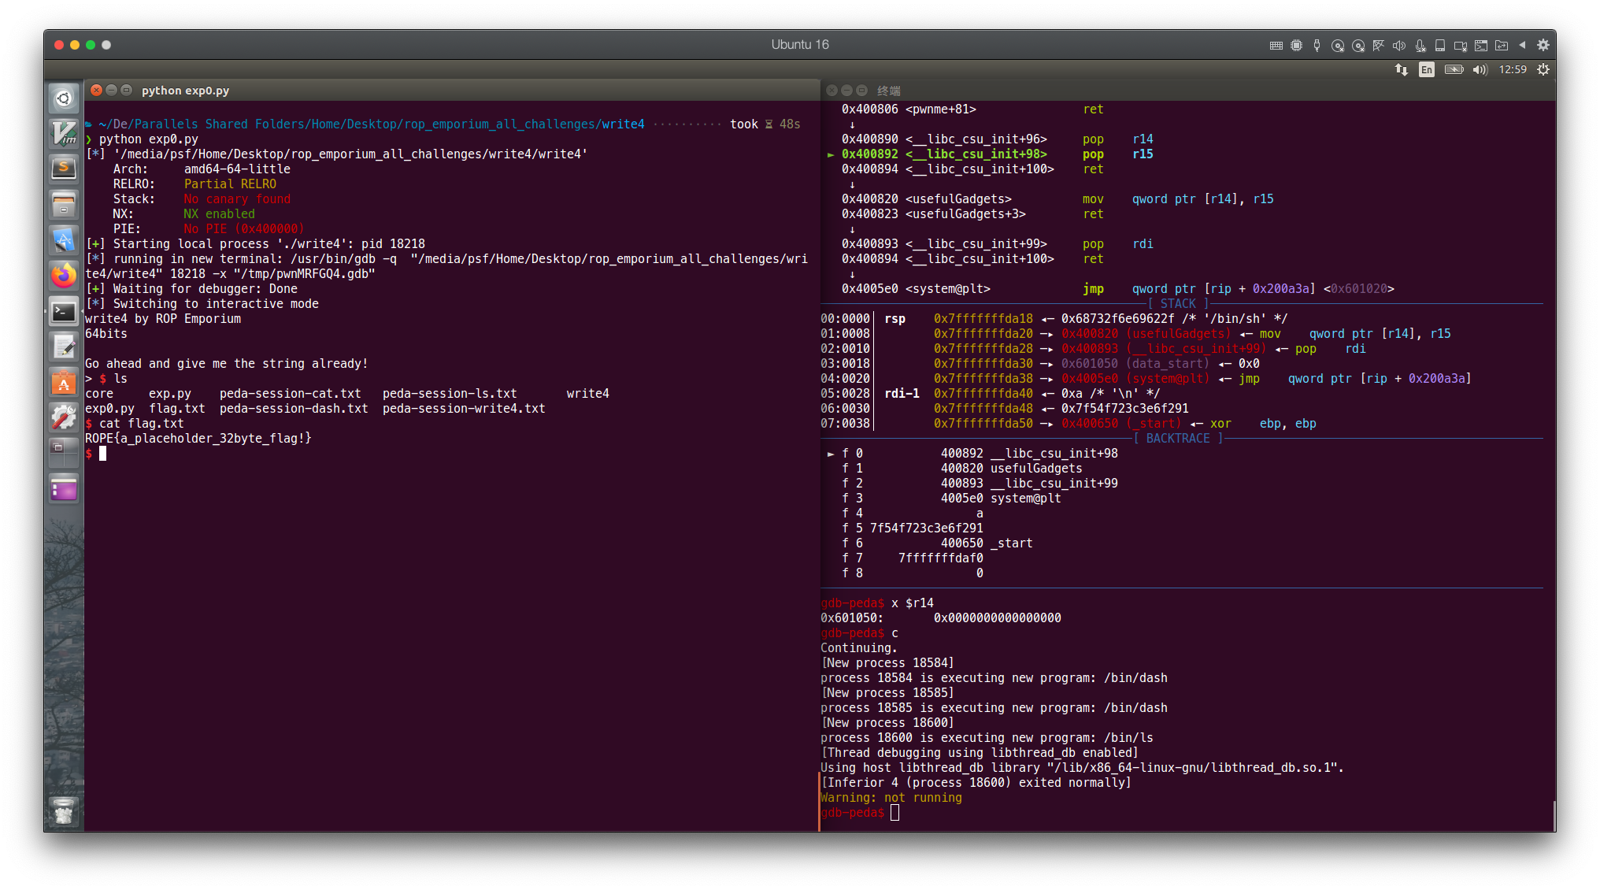
Task: Click 'peda-session-write4.txt' in ls output
Action: (464, 408)
